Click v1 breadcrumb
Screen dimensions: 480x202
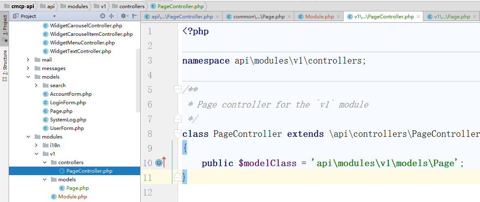tap(100, 6)
